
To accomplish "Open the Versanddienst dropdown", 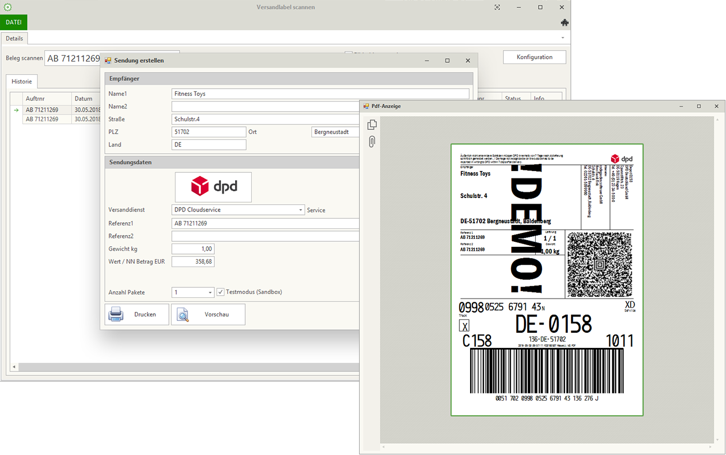I will 301,210.
